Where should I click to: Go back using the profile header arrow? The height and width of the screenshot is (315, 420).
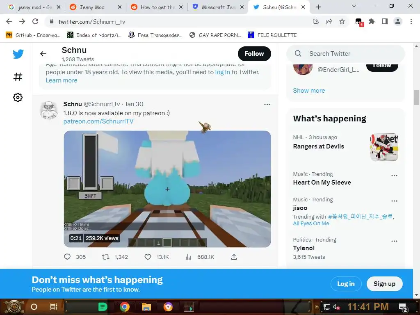click(43, 54)
